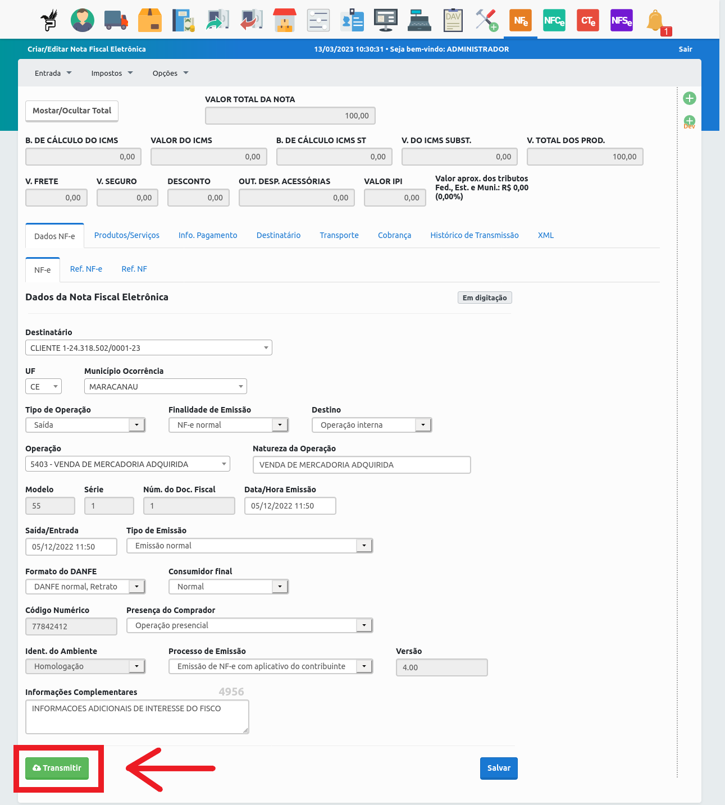The image size is (725, 805).
Task: Open the DAV clipboard icon
Action: (x=453, y=20)
